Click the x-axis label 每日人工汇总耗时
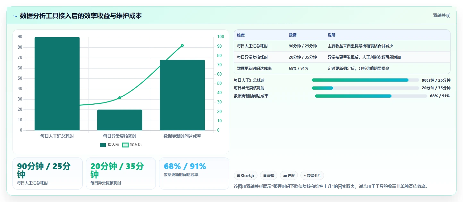 coord(57,136)
